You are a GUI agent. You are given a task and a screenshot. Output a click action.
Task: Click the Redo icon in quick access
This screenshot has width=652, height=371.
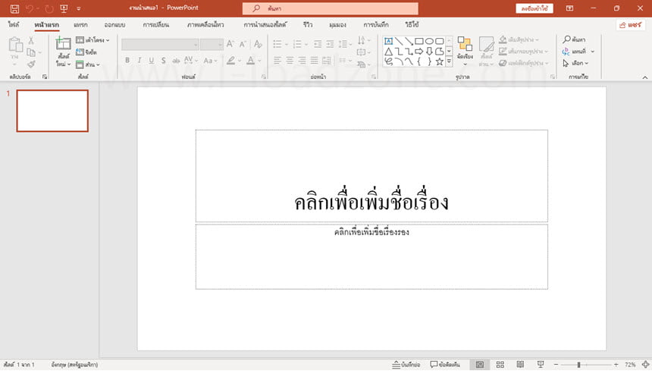point(49,8)
